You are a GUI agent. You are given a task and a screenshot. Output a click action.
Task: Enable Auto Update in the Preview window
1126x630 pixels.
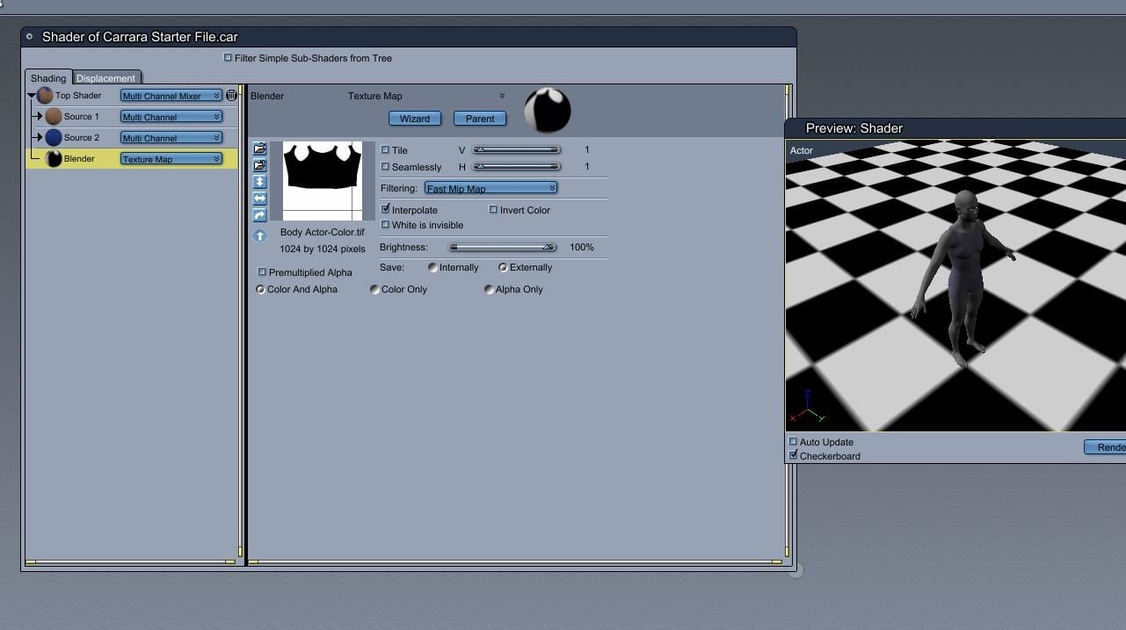tap(794, 442)
